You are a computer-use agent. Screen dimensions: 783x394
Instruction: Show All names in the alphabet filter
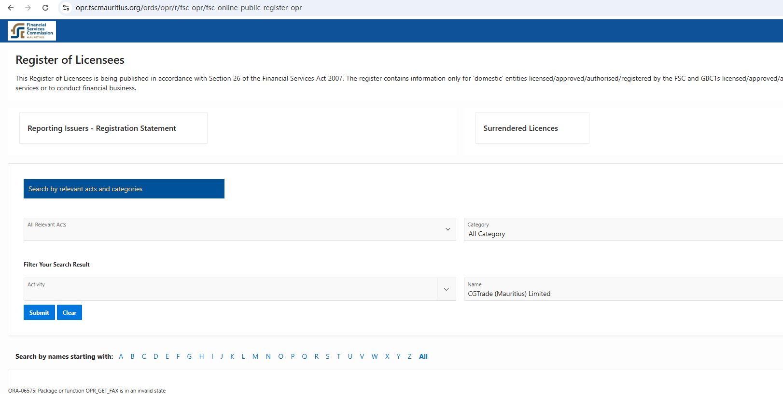coord(423,356)
